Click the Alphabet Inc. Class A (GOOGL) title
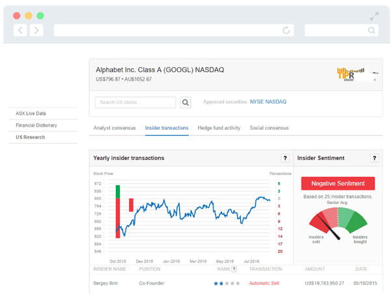Viewport: 392px width, 301px height. 160,70
